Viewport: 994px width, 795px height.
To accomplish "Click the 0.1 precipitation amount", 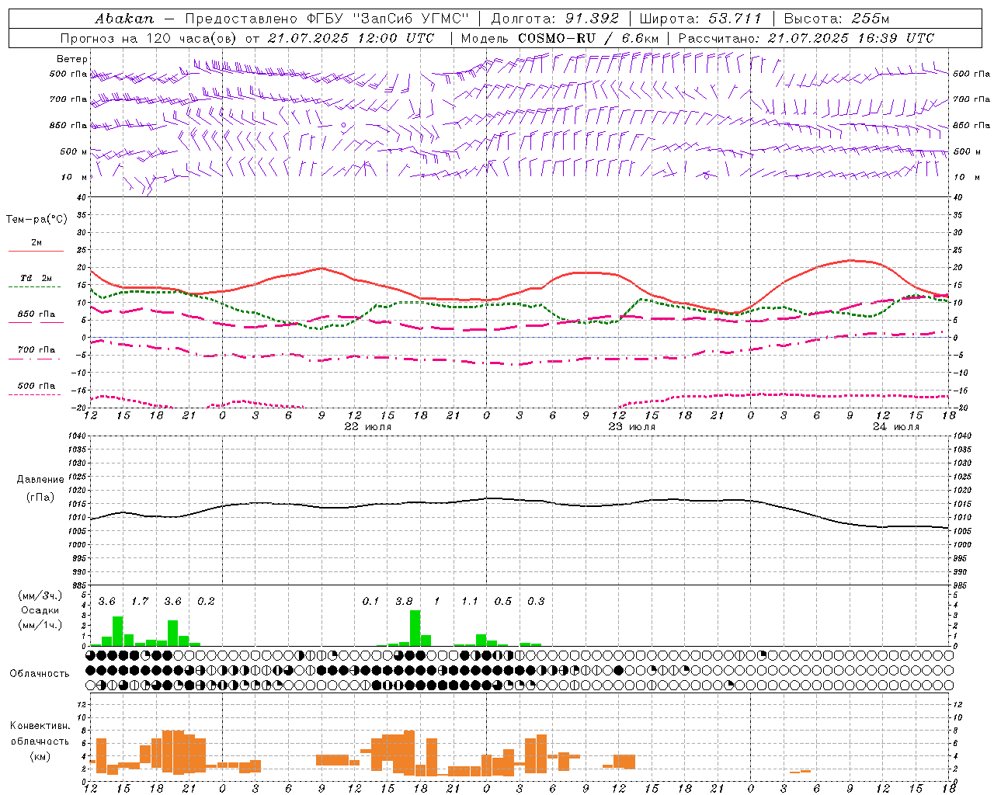I will (x=370, y=601).
